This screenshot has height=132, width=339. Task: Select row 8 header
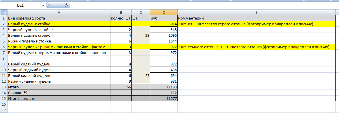coord(3,58)
